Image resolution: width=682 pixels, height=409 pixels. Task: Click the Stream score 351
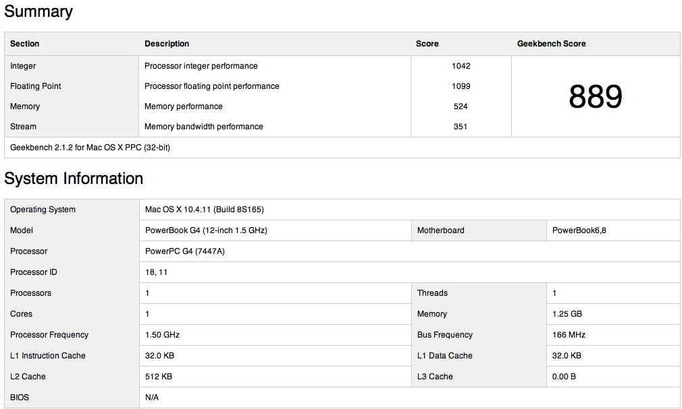[x=460, y=127]
